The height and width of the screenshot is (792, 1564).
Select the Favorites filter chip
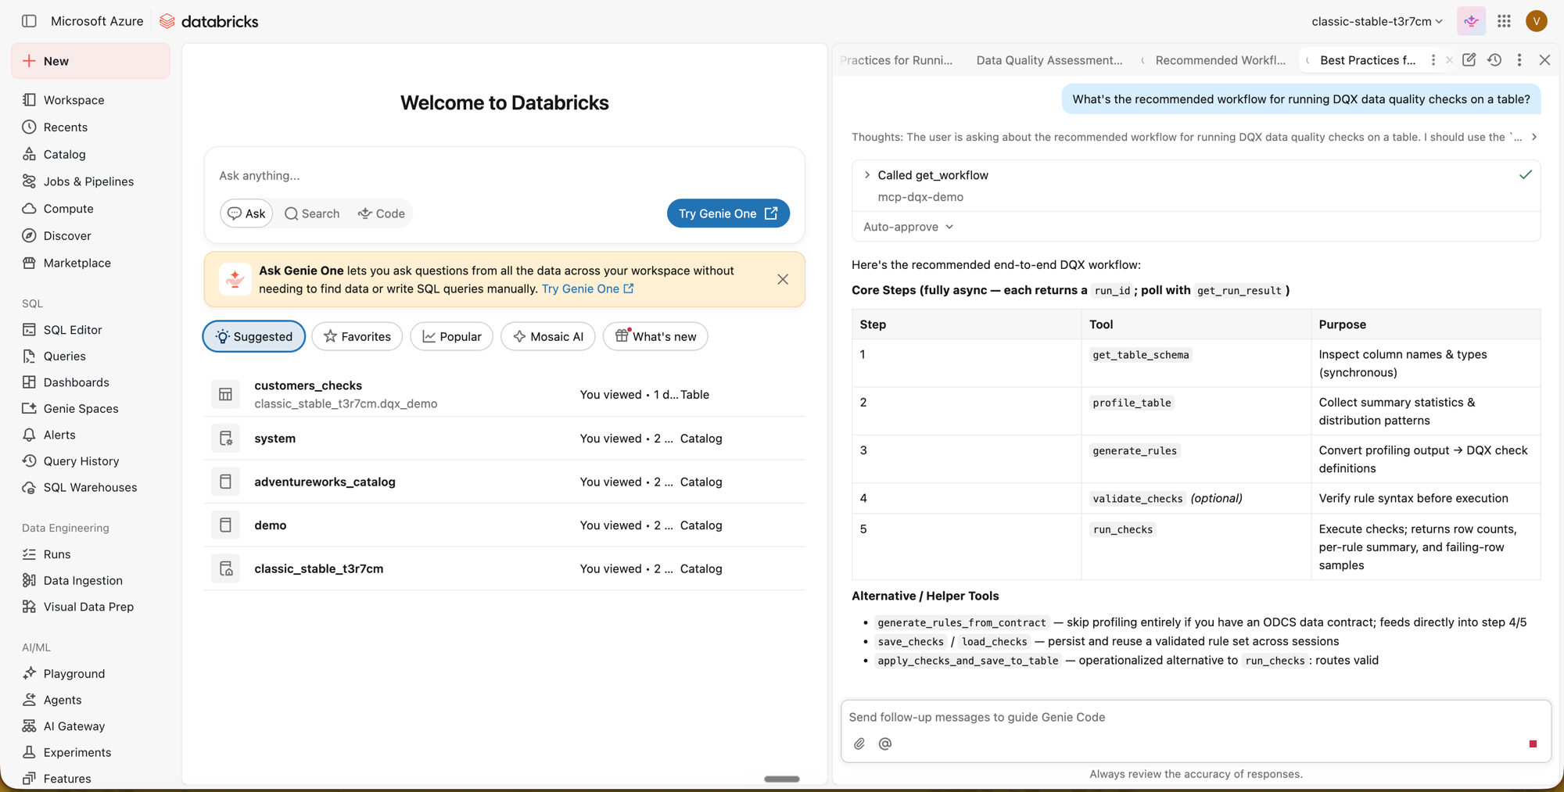point(357,336)
